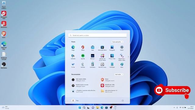Click the Start menu search field

pos(97,35)
